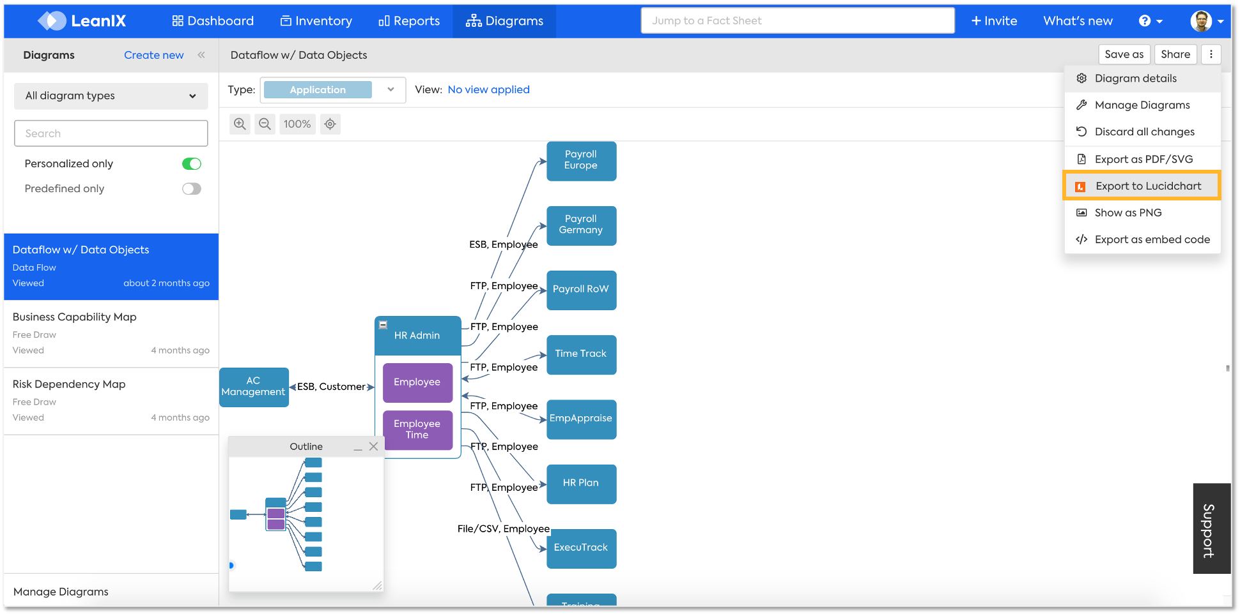The width and height of the screenshot is (1240, 614).
Task: Open the Diagrams tab
Action: click(504, 21)
